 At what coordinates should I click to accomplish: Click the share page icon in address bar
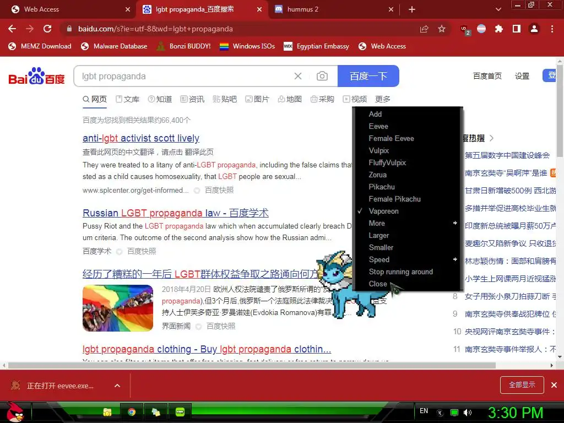tap(424, 29)
